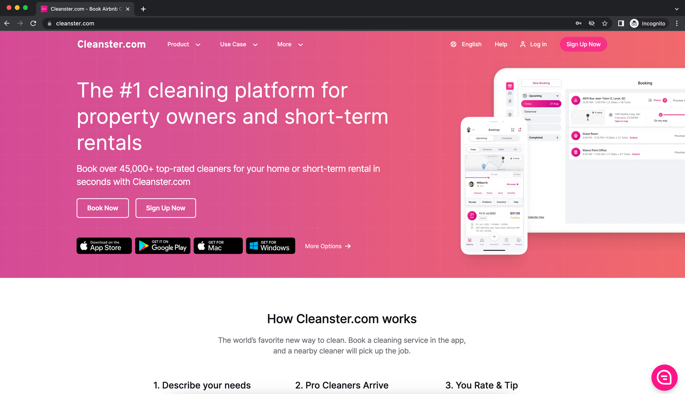This screenshot has width=685, height=394.
Task: Click the App Store download icon
Action: (103, 246)
